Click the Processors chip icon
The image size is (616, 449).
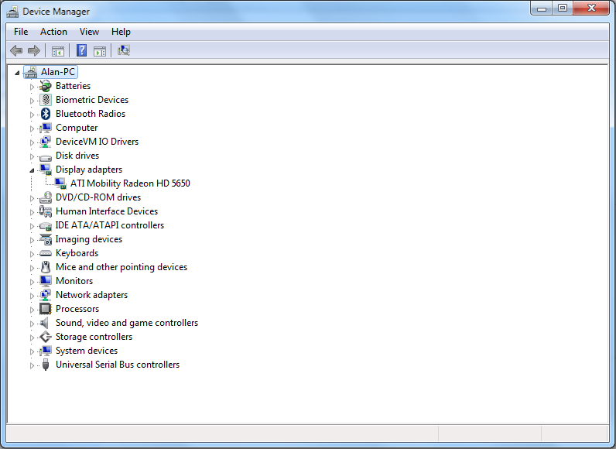coord(46,309)
